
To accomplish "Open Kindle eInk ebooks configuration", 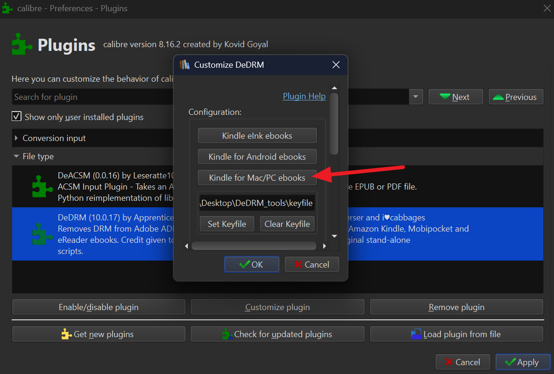I will coord(257,136).
